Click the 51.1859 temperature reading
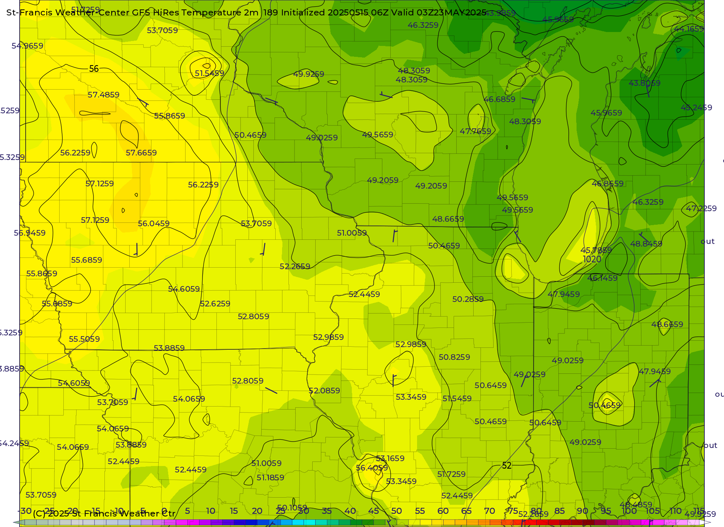The height and width of the screenshot is (527, 724). (271, 478)
